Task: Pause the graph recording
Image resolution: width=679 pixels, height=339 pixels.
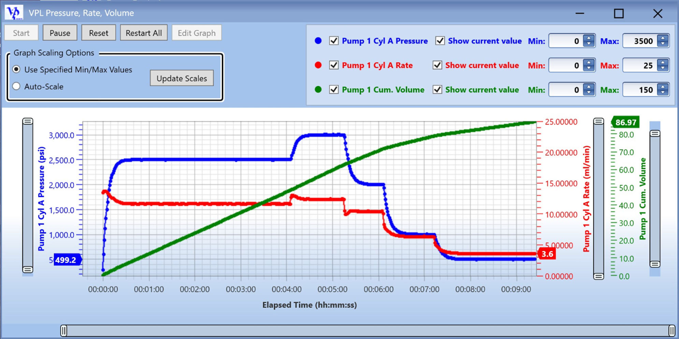Action: tap(60, 33)
